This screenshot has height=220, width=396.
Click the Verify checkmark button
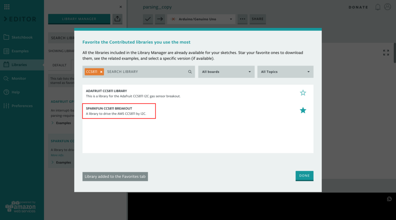(148, 19)
